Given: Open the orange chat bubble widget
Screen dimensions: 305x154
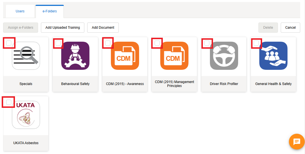Looking at the screenshot, I should [297, 141].
